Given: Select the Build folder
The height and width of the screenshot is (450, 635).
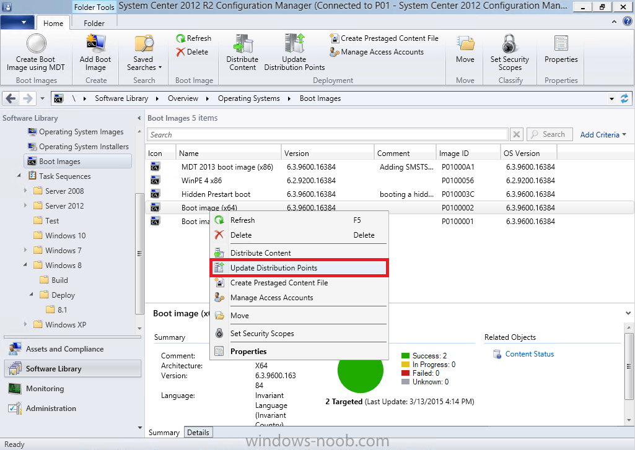Looking at the screenshot, I should (x=54, y=280).
